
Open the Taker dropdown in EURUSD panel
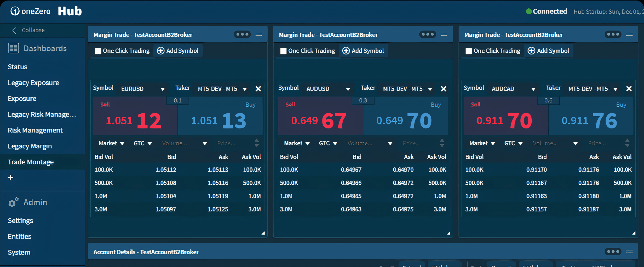click(222, 89)
